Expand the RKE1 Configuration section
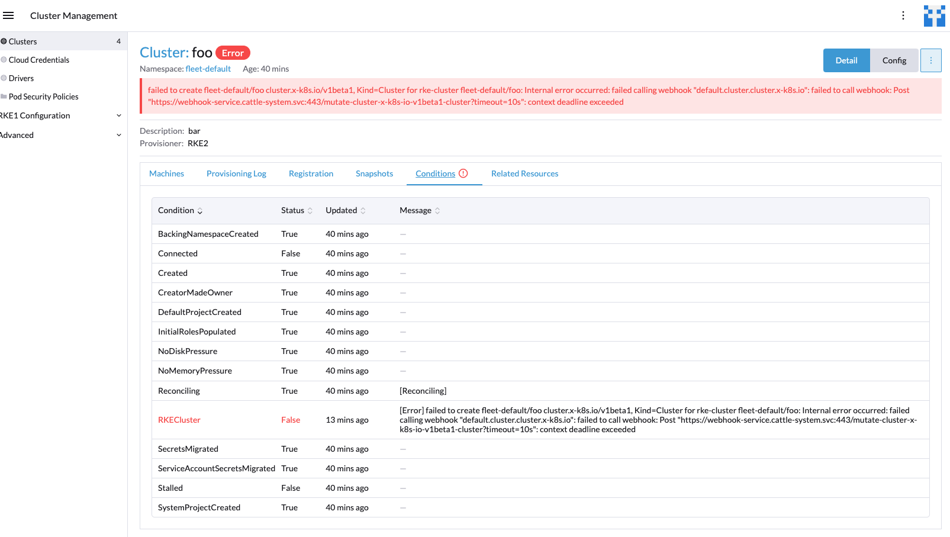The height and width of the screenshot is (537, 950). pyautogui.click(x=119, y=115)
